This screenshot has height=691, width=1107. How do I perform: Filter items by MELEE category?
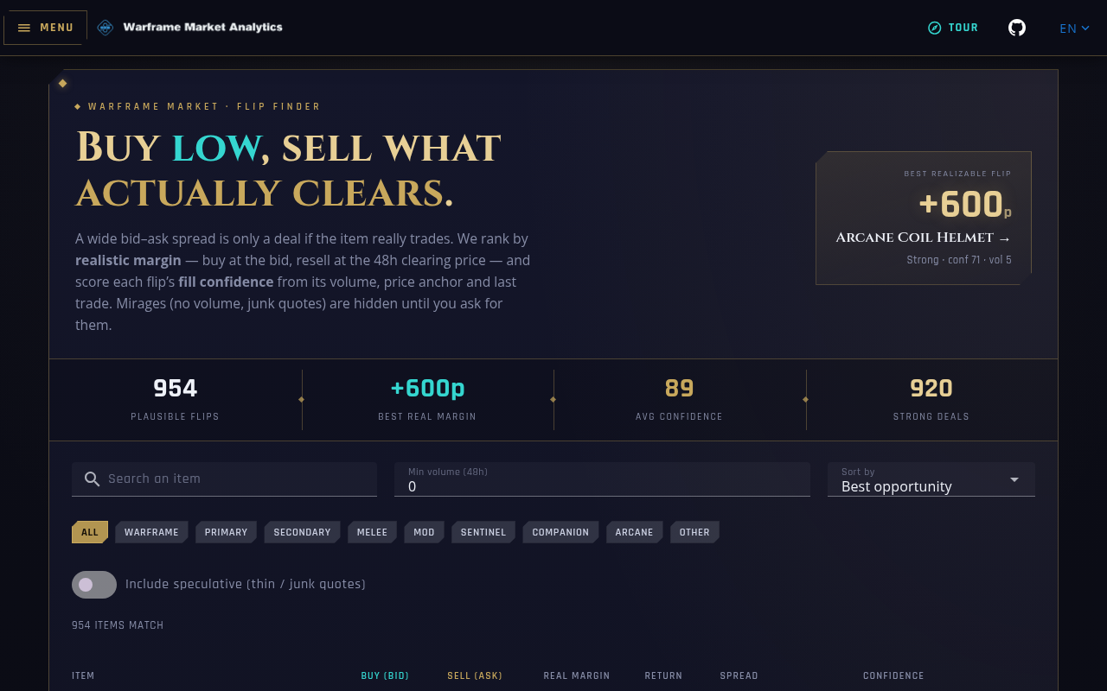click(372, 532)
